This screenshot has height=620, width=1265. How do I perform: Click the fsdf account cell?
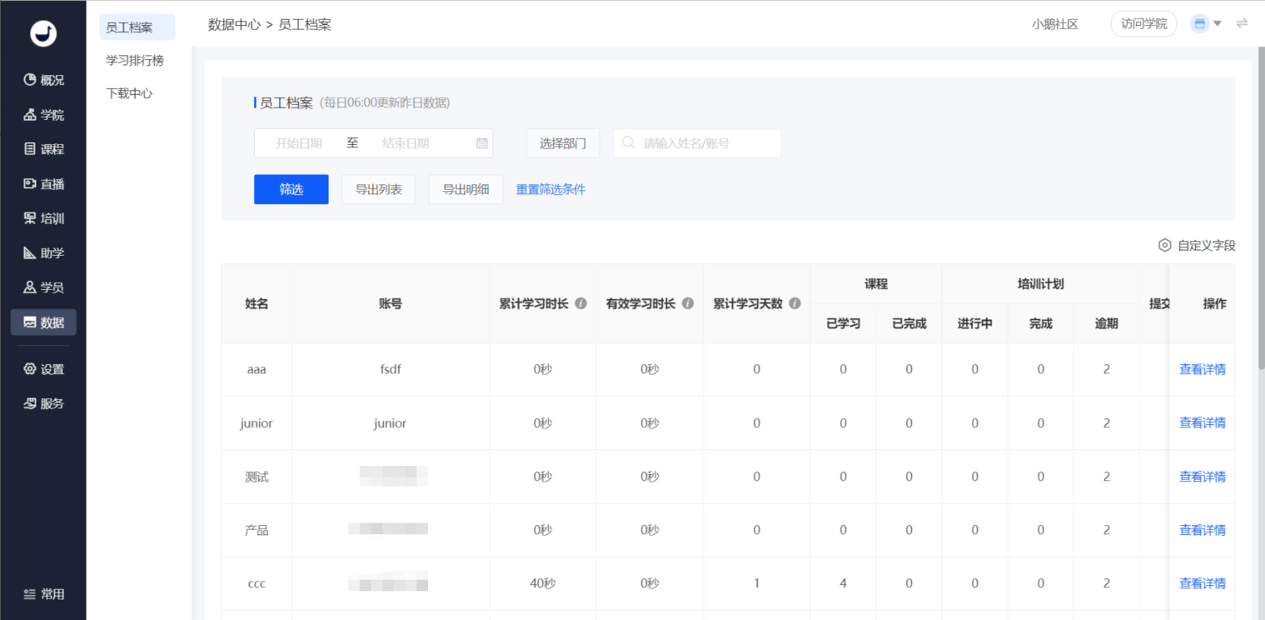pyautogui.click(x=390, y=370)
